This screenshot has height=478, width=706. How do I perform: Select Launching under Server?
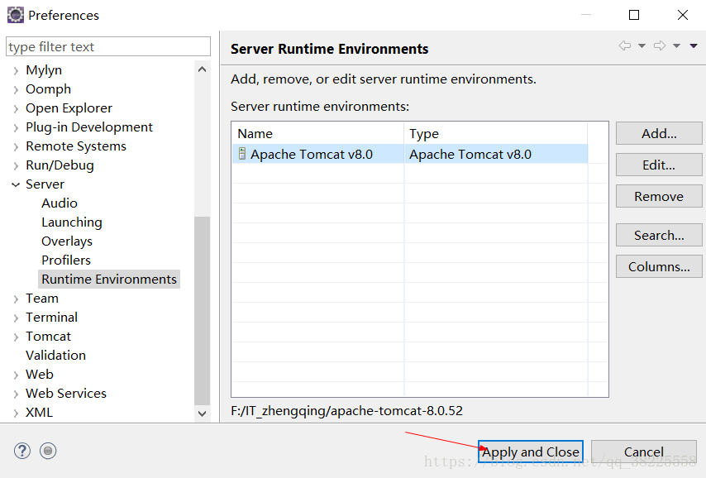click(72, 222)
